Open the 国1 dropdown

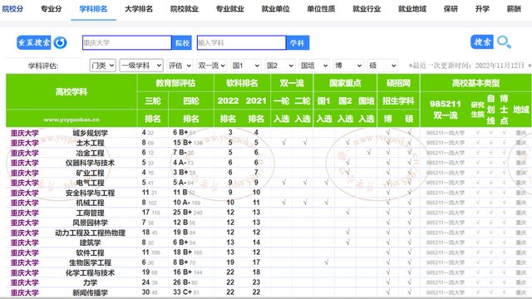[246, 66]
